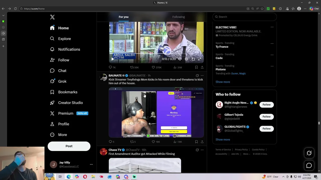The width and height of the screenshot is (321, 180).
Task: Follow Gilbert Tejeda
Action: 267,117
